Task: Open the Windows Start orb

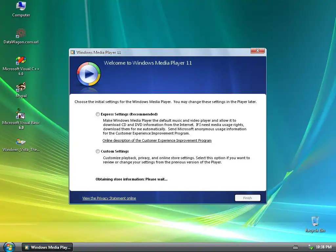Action: tap(9, 247)
